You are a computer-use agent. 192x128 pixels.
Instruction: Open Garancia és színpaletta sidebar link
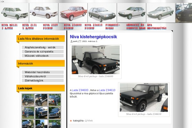(x=43, y=52)
